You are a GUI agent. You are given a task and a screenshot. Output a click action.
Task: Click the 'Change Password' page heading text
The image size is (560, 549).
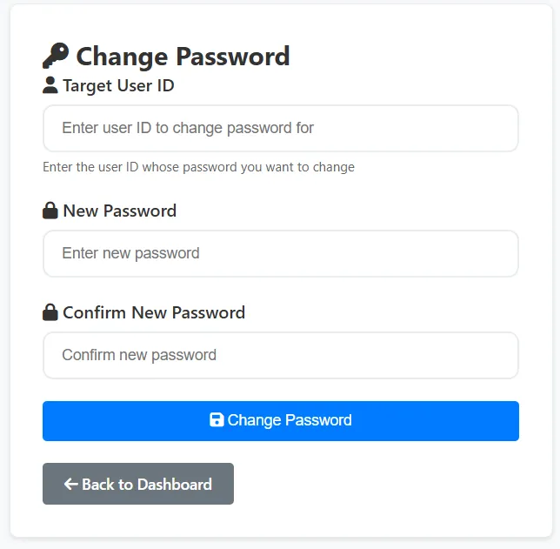(183, 57)
